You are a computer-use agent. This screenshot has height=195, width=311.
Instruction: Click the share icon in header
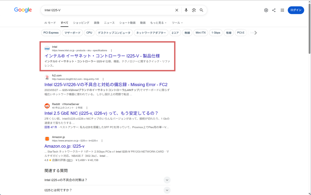click(x=274, y=10)
